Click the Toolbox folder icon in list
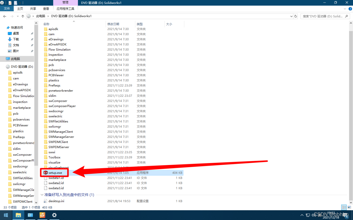The width and height of the screenshot is (353, 220). 46,157
